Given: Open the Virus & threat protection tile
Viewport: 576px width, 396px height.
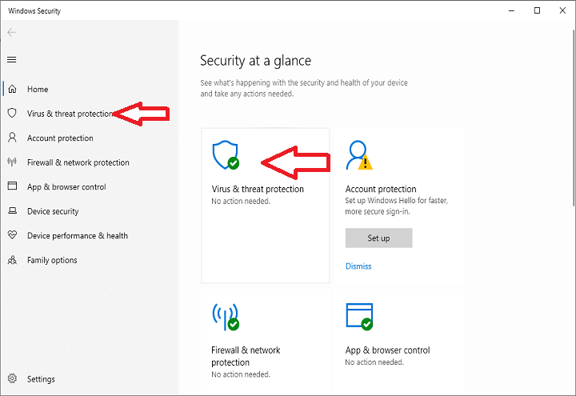Looking at the screenshot, I should point(265,205).
